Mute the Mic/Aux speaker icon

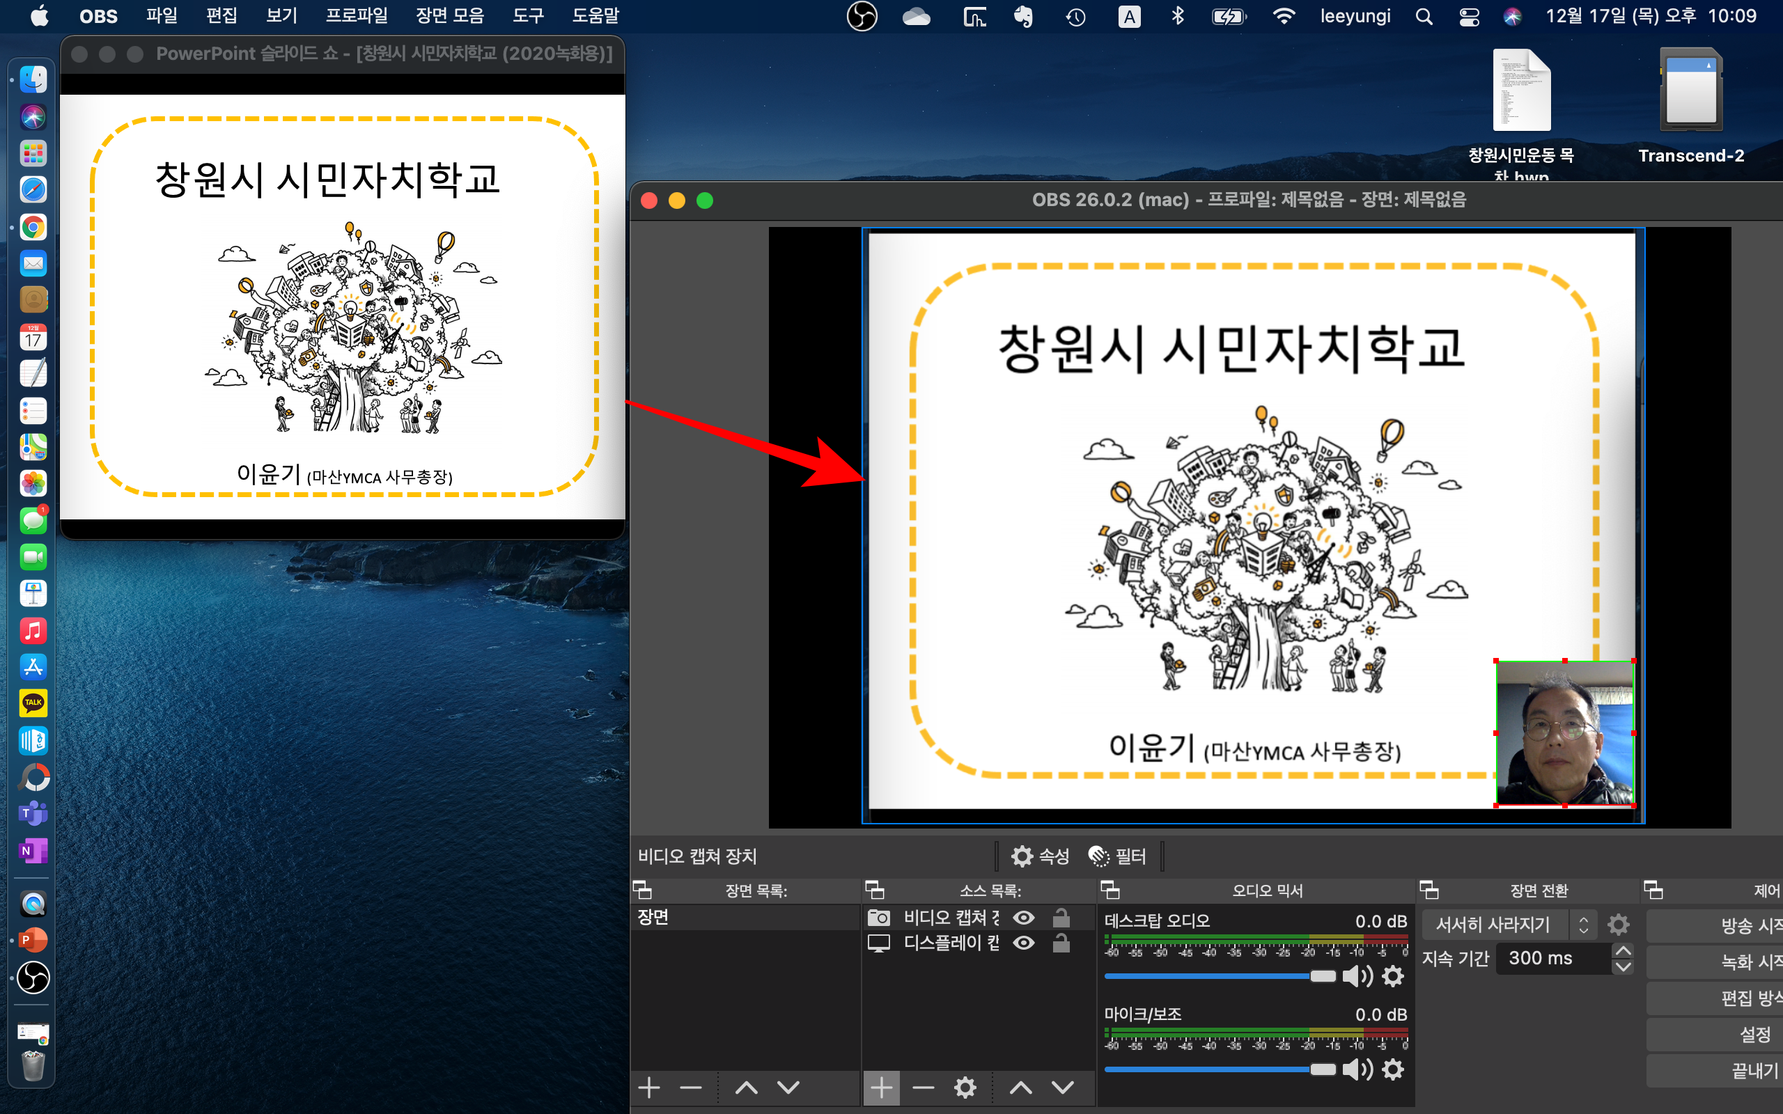[x=1357, y=1069]
